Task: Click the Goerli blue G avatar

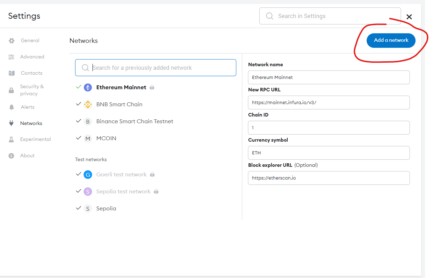Action: click(x=88, y=175)
